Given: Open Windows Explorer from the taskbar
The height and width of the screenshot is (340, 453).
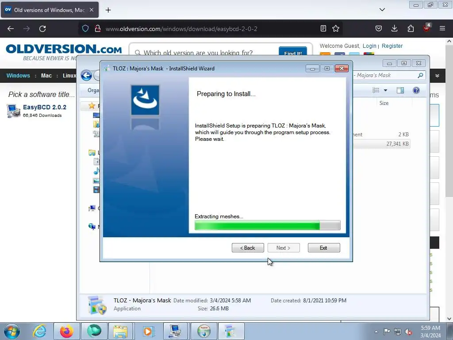Looking at the screenshot, I should coord(120,331).
